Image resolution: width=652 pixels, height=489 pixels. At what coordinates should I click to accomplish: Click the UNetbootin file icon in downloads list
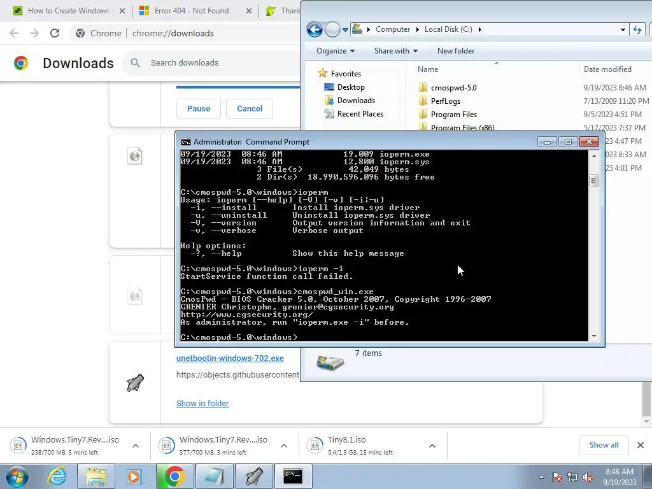135,383
